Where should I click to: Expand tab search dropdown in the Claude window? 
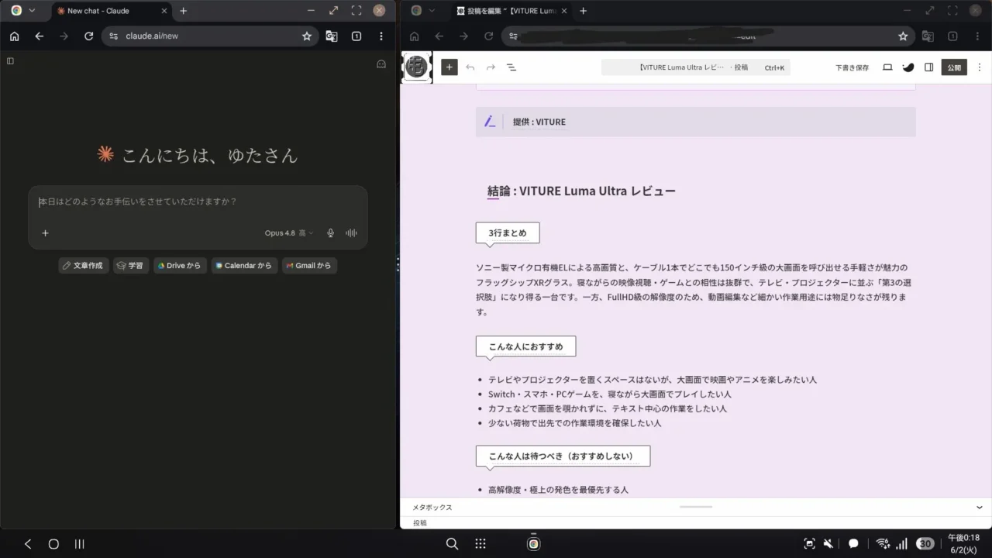[x=32, y=11]
